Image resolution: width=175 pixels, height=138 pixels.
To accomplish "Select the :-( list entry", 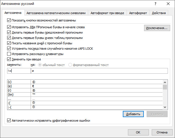I will click(85, 107).
